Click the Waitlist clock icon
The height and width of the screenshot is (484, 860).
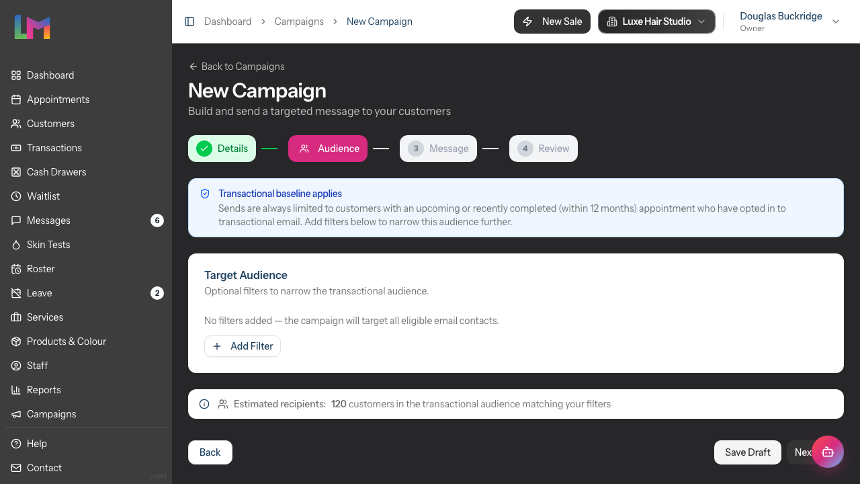(16, 196)
